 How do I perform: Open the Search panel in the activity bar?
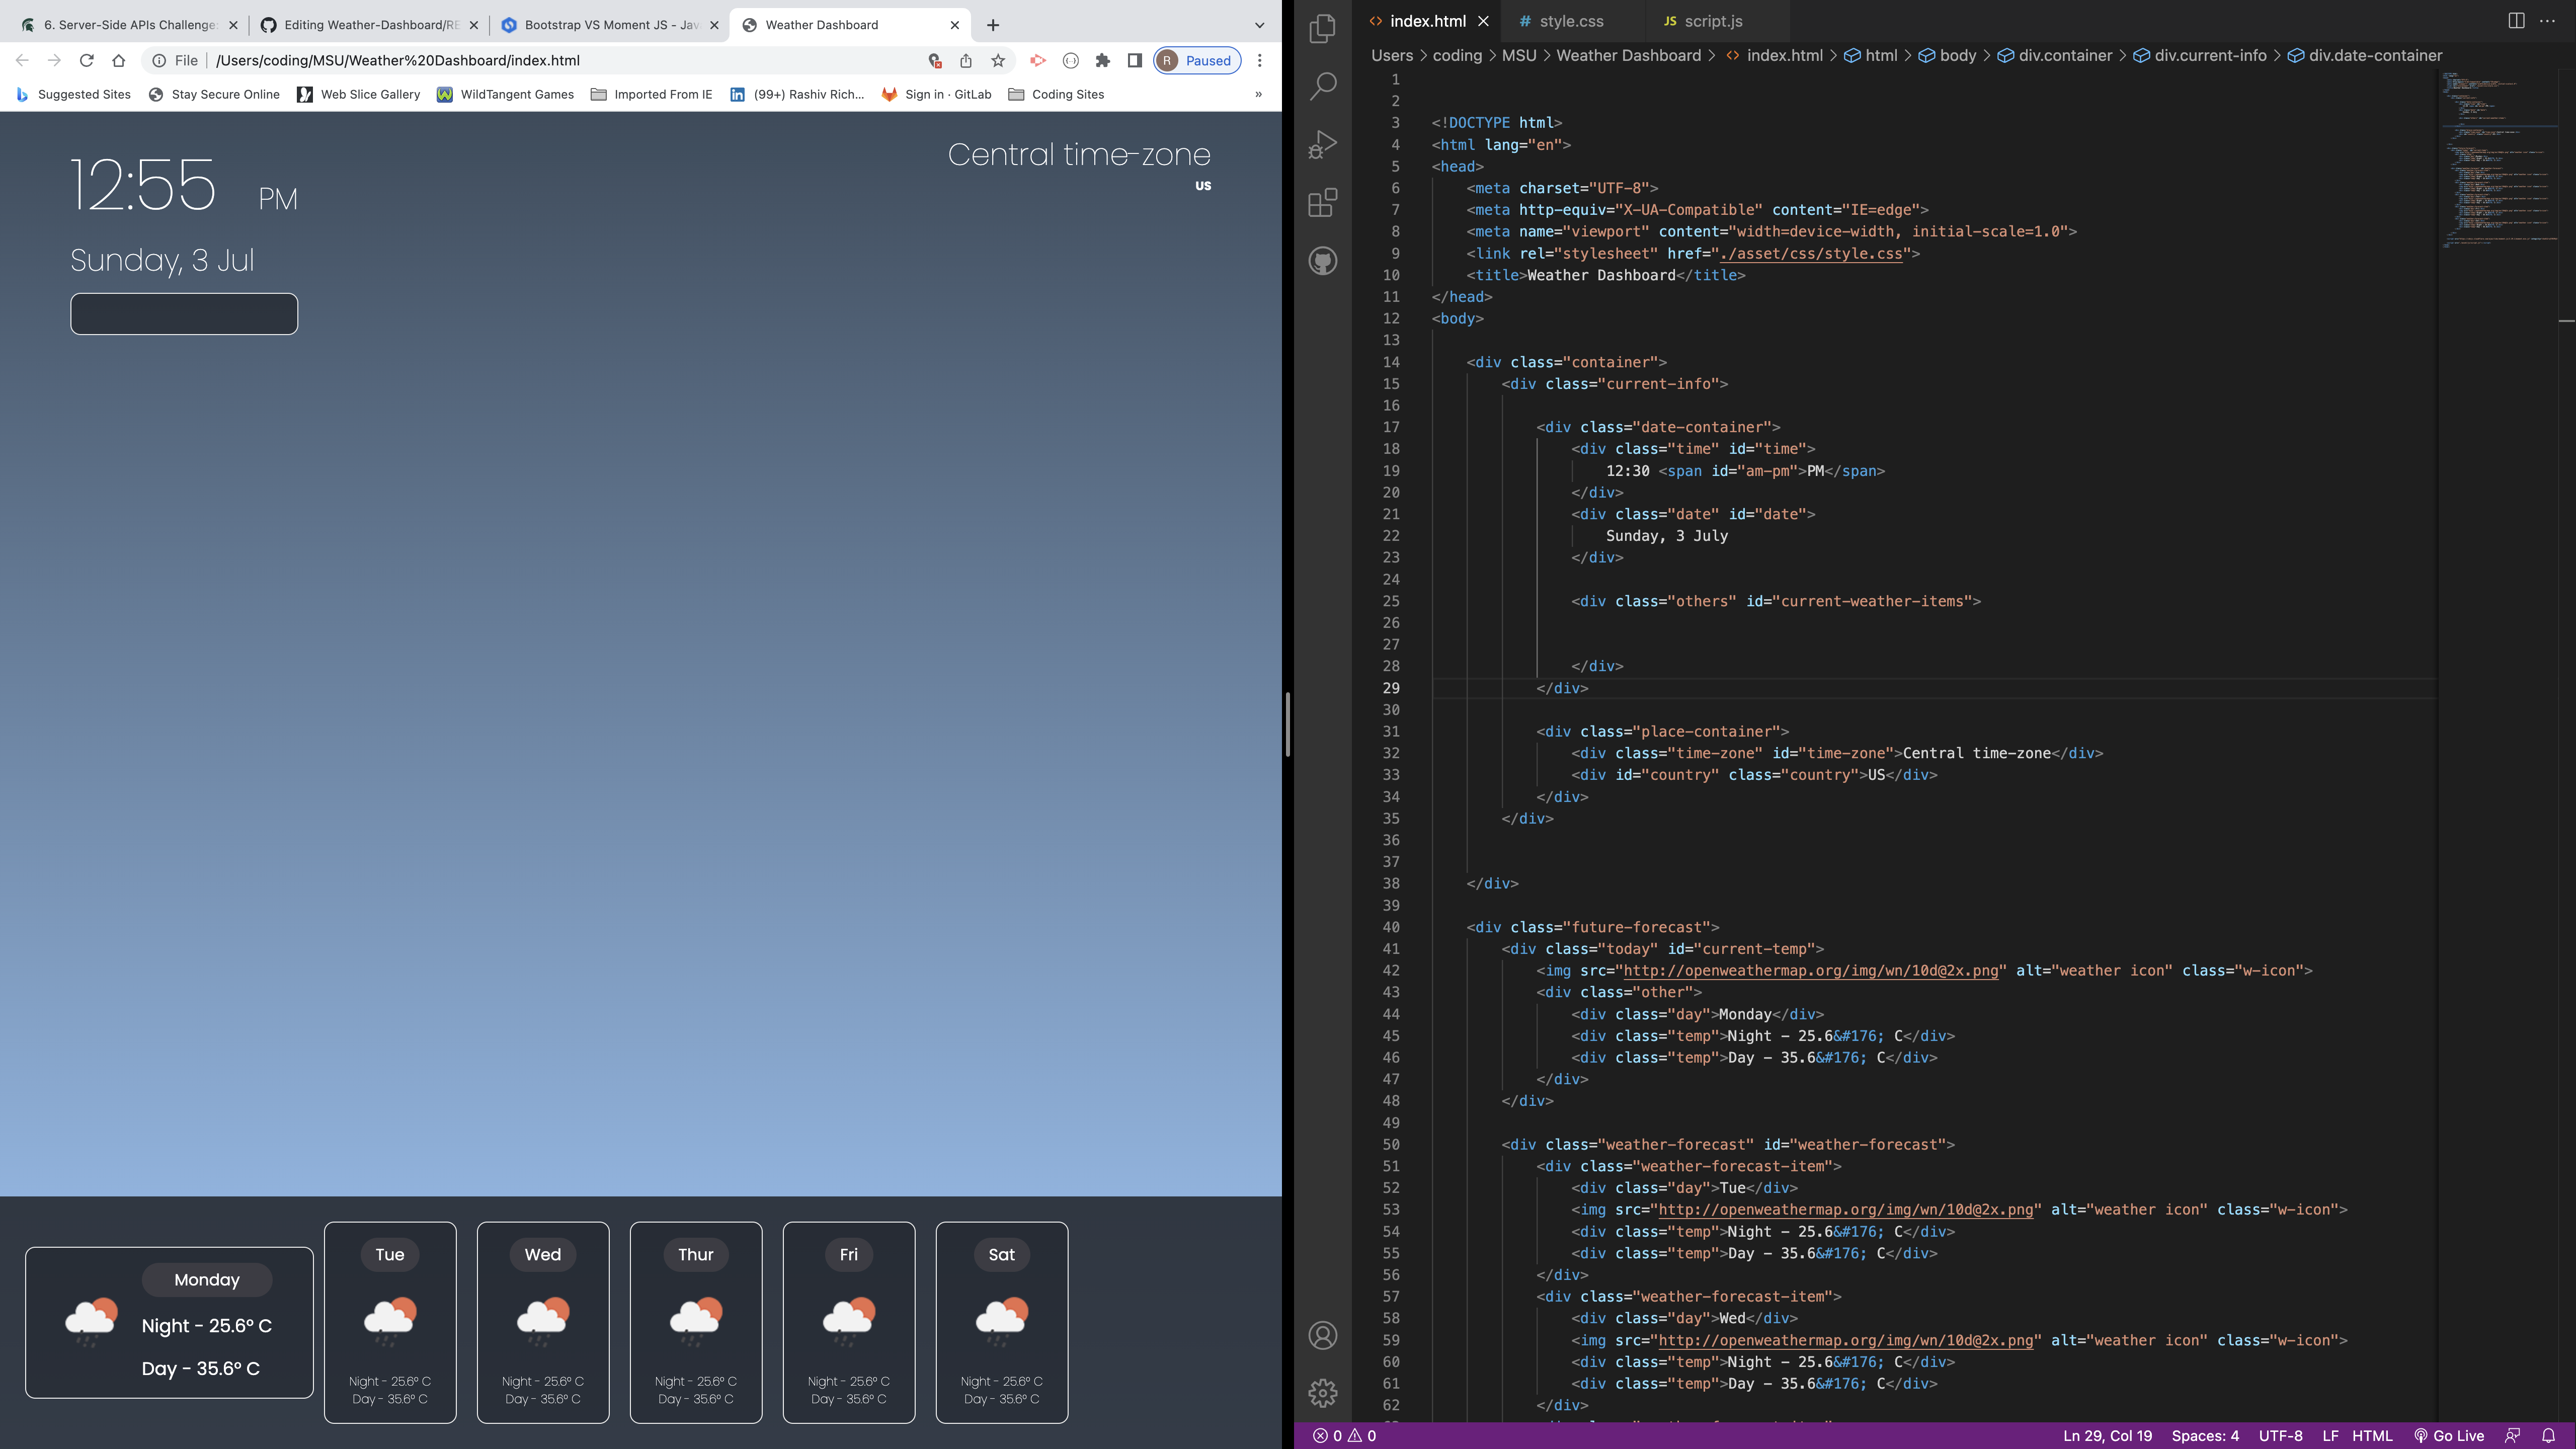click(x=1322, y=86)
